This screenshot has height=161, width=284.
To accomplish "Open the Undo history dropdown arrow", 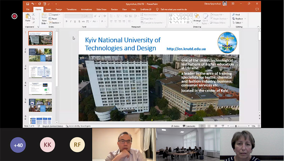I will pos(36,4).
